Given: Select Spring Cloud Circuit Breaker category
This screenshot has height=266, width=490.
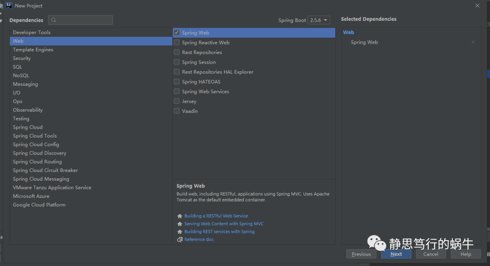Looking at the screenshot, I should point(91,170).
